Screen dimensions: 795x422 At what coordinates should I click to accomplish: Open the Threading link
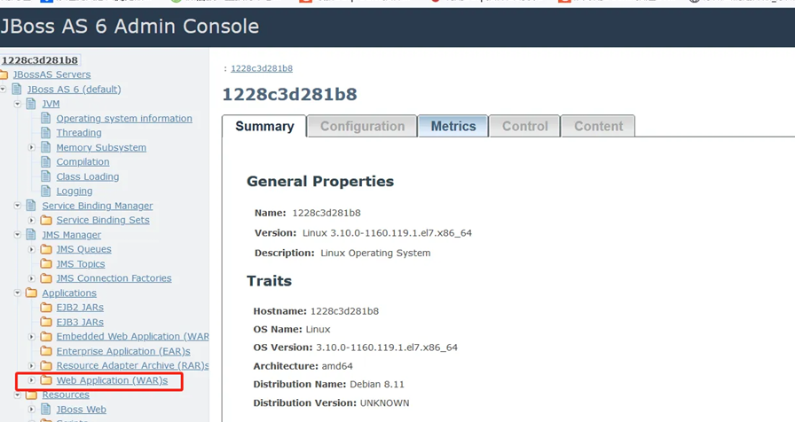tap(79, 133)
